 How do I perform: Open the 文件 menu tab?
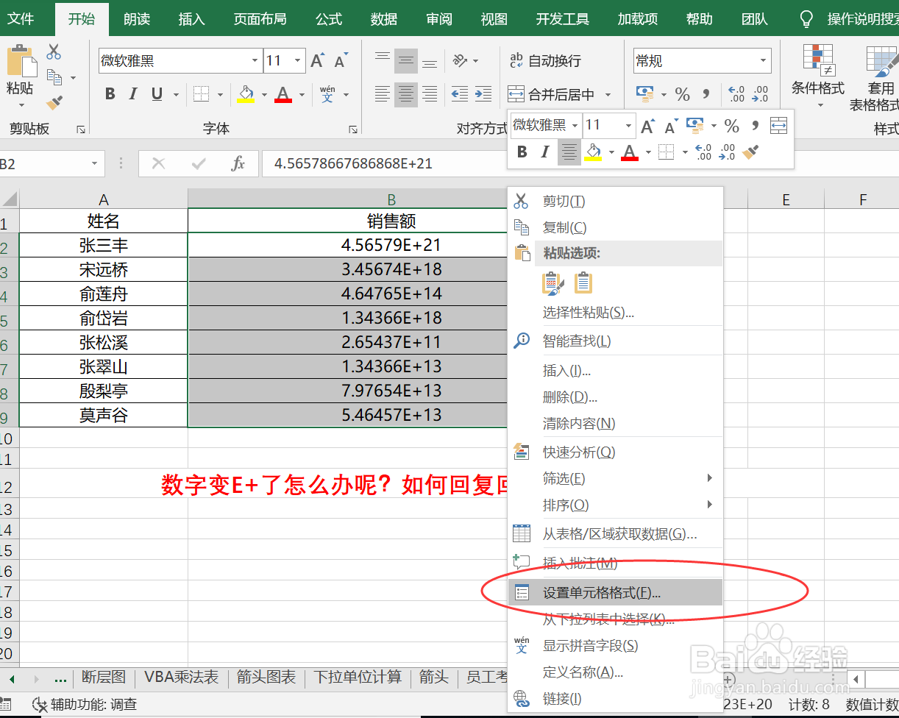pyautogui.click(x=21, y=19)
